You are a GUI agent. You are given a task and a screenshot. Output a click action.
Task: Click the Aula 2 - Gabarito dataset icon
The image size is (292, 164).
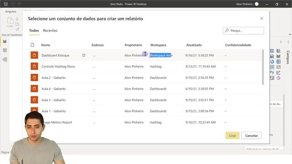(x=34, y=77)
